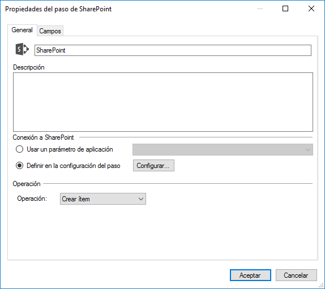Screen dimensions: 325x289
Task: Open the application parameter dropdown
Action: [x=223, y=150]
